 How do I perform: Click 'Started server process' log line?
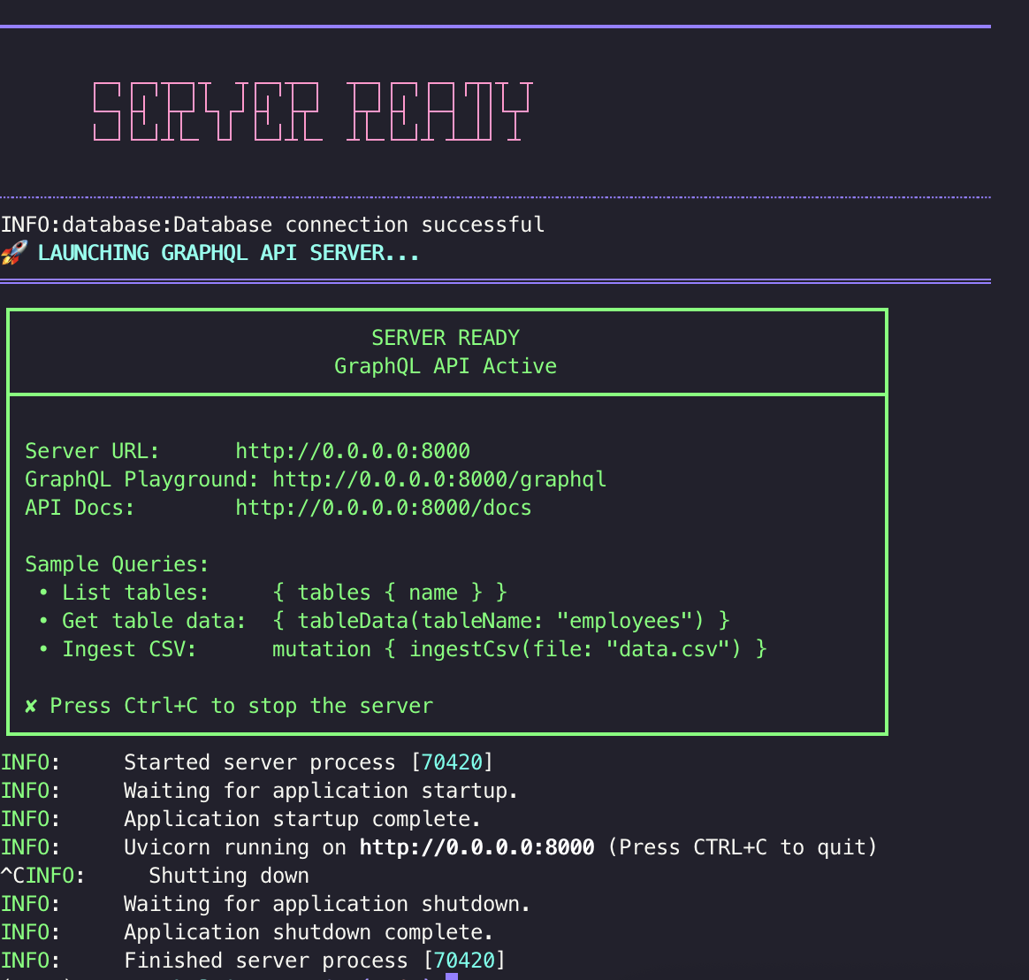pos(246,762)
